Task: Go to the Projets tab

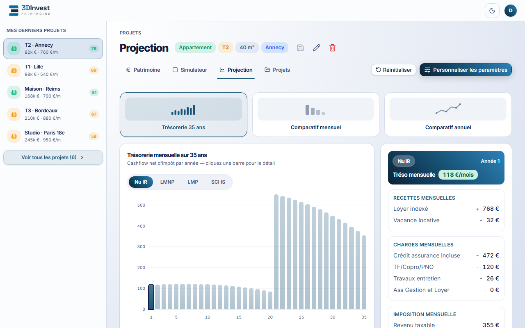Action: coord(277,70)
